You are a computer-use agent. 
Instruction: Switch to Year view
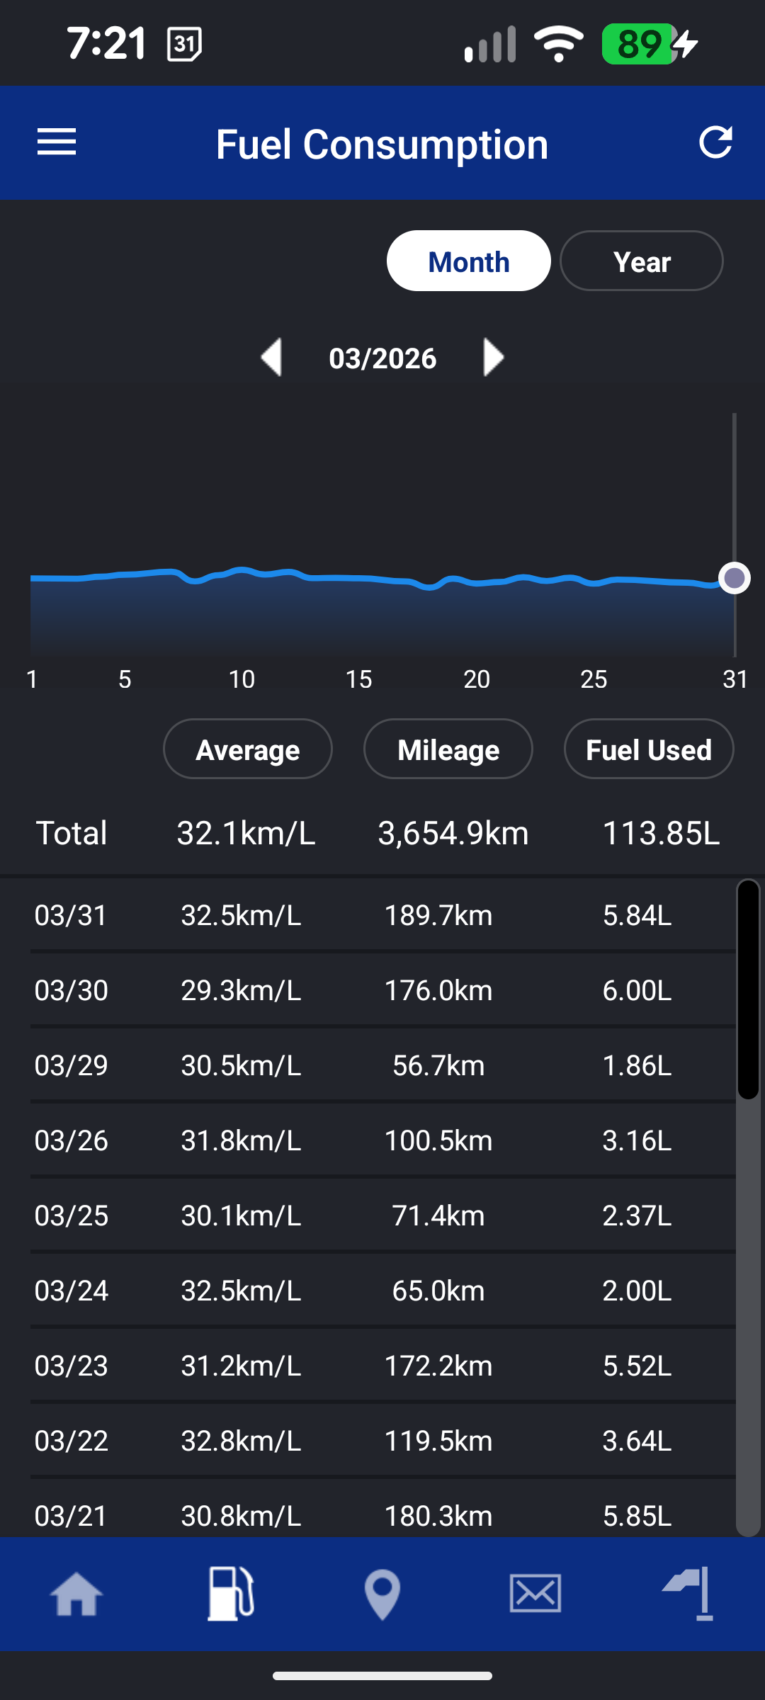coord(642,261)
